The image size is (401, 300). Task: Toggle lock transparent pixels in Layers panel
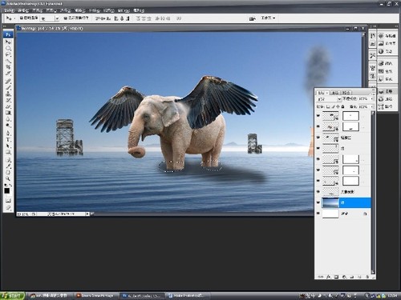click(x=328, y=106)
